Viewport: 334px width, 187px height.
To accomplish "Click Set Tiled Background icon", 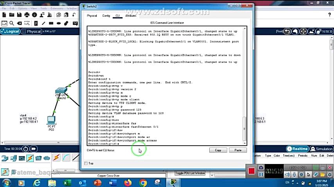I will click(311, 32).
